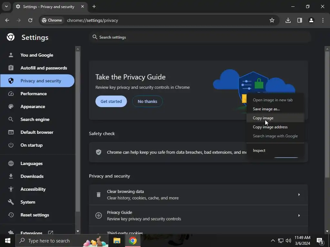Choose Copy image from context menu
The width and height of the screenshot is (330, 247).
(275, 118)
